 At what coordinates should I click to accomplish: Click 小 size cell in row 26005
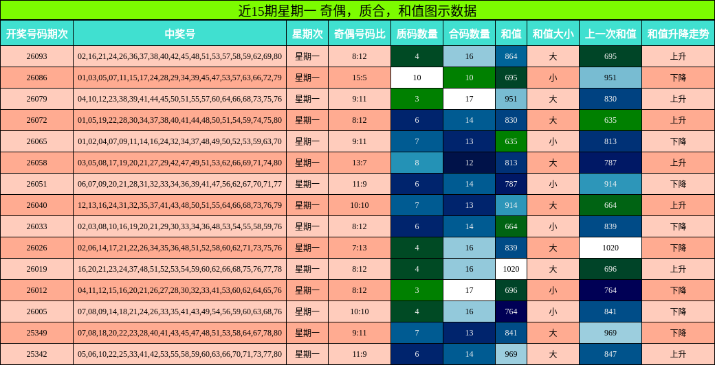[x=553, y=311]
